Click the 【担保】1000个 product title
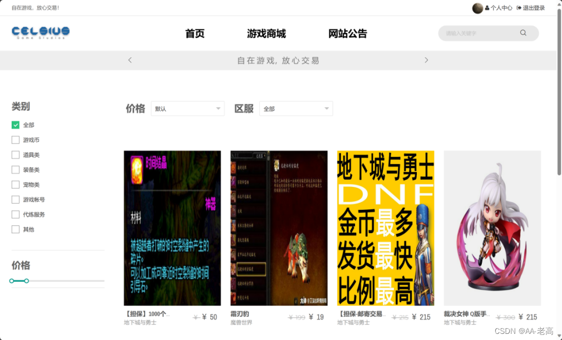562x340 pixels. (x=147, y=314)
